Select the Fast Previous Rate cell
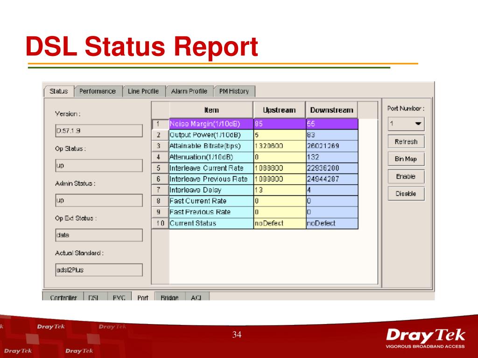478x358 pixels. click(x=211, y=212)
